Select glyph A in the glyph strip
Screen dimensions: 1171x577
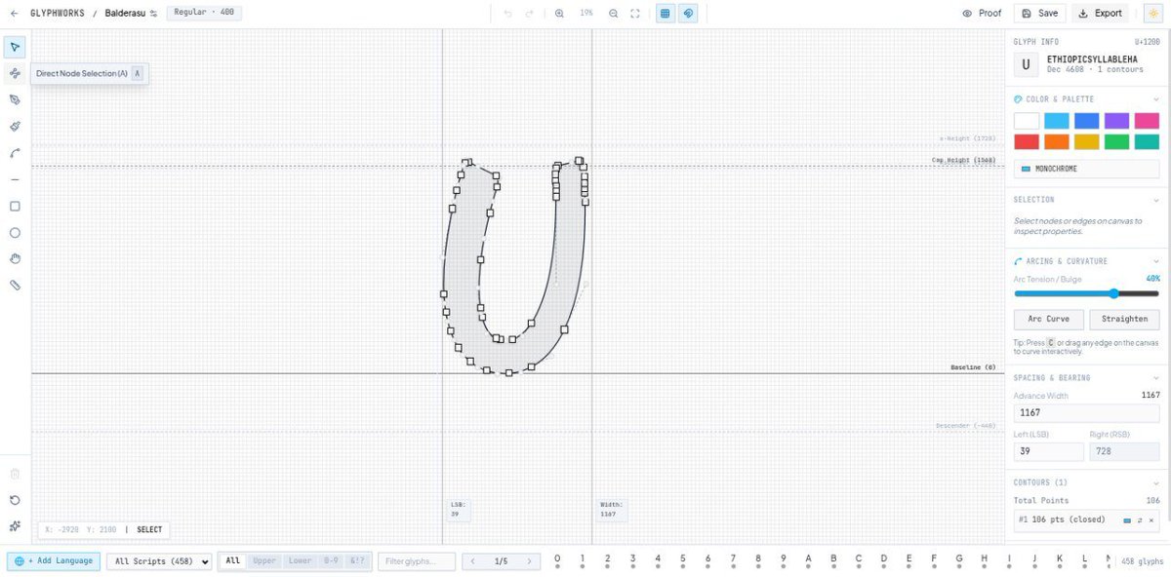click(808, 560)
